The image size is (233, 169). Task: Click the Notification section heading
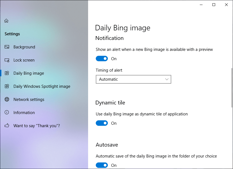click(x=110, y=38)
